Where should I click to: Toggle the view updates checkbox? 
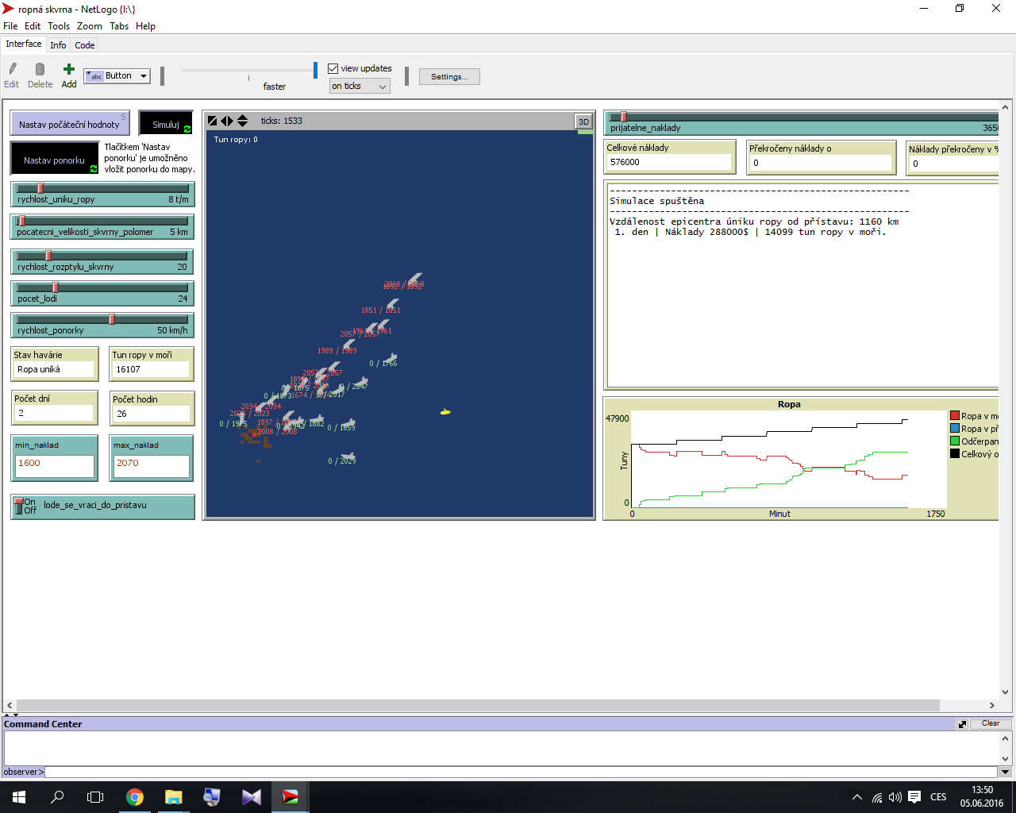coord(333,69)
